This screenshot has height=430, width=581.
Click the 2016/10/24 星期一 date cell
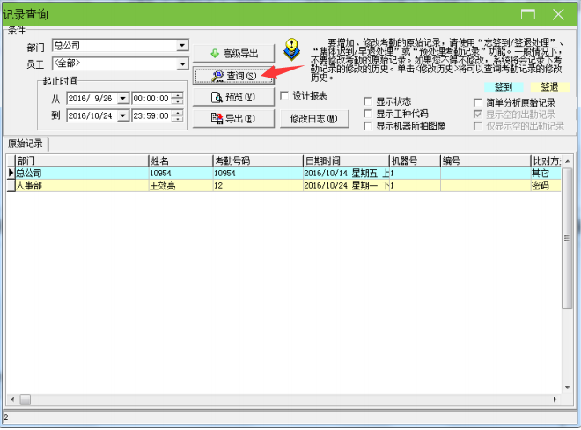pos(346,186)
